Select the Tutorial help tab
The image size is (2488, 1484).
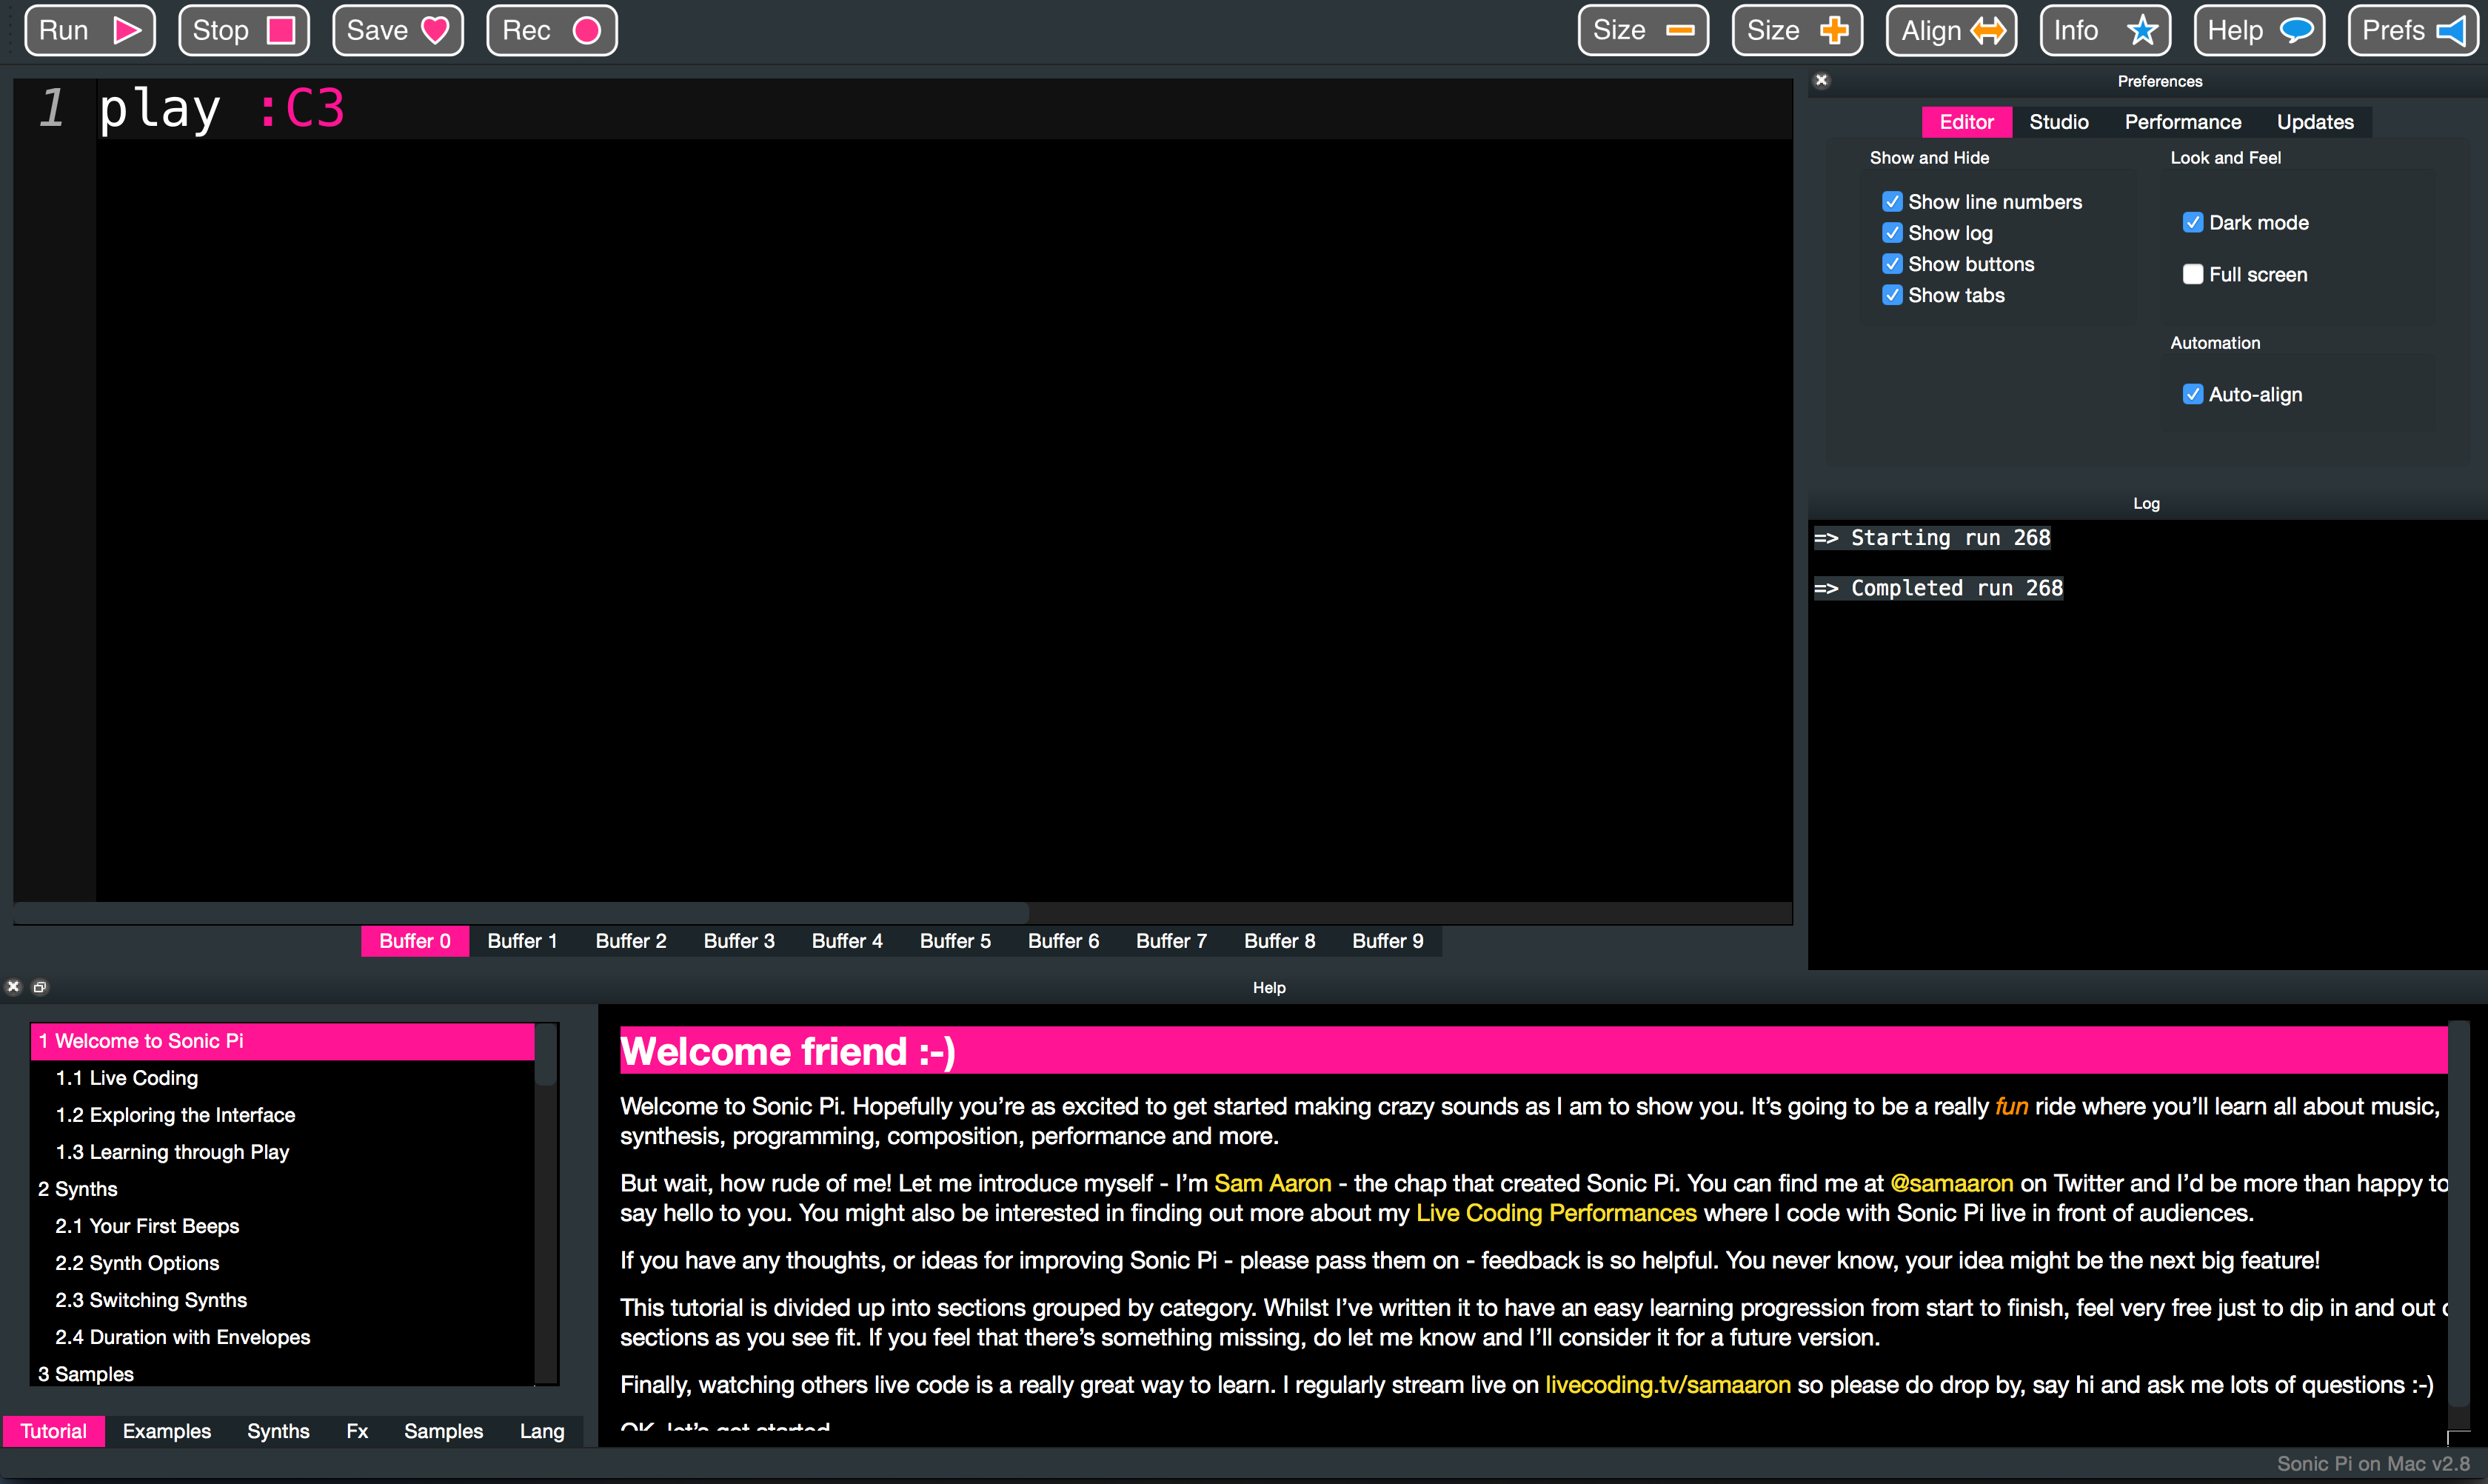[x=54, y=1431]
